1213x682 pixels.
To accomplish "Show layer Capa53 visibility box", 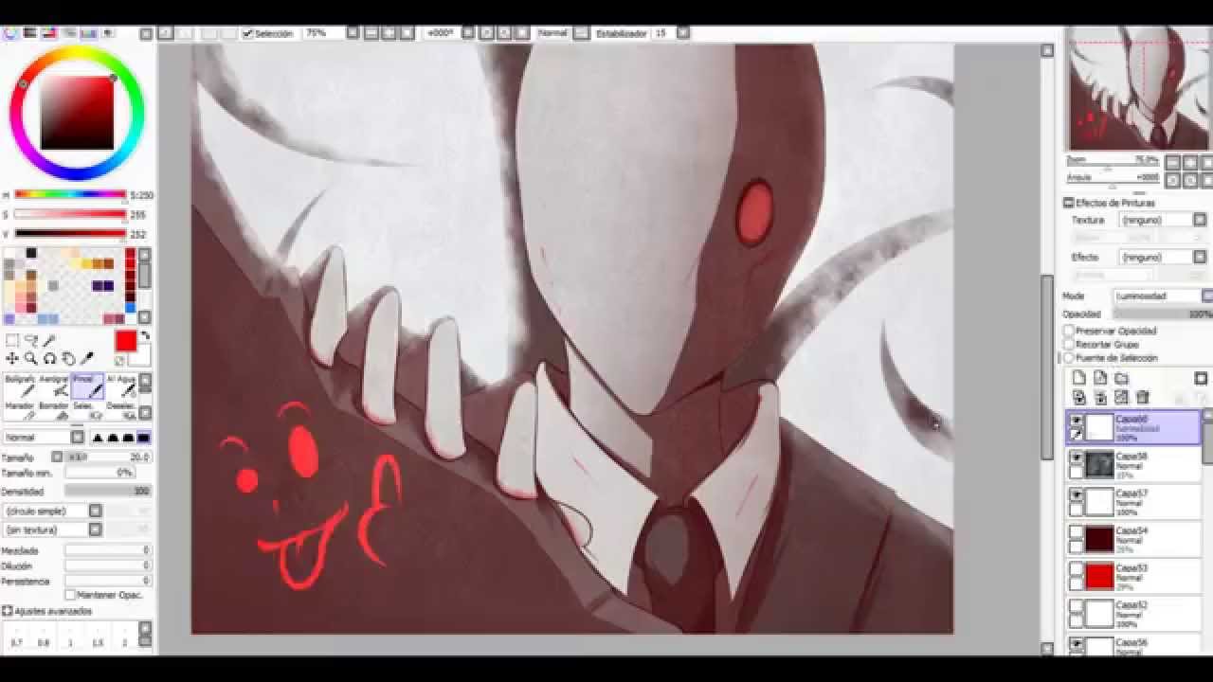I will pyautogui.click(x=1077, y=570).
